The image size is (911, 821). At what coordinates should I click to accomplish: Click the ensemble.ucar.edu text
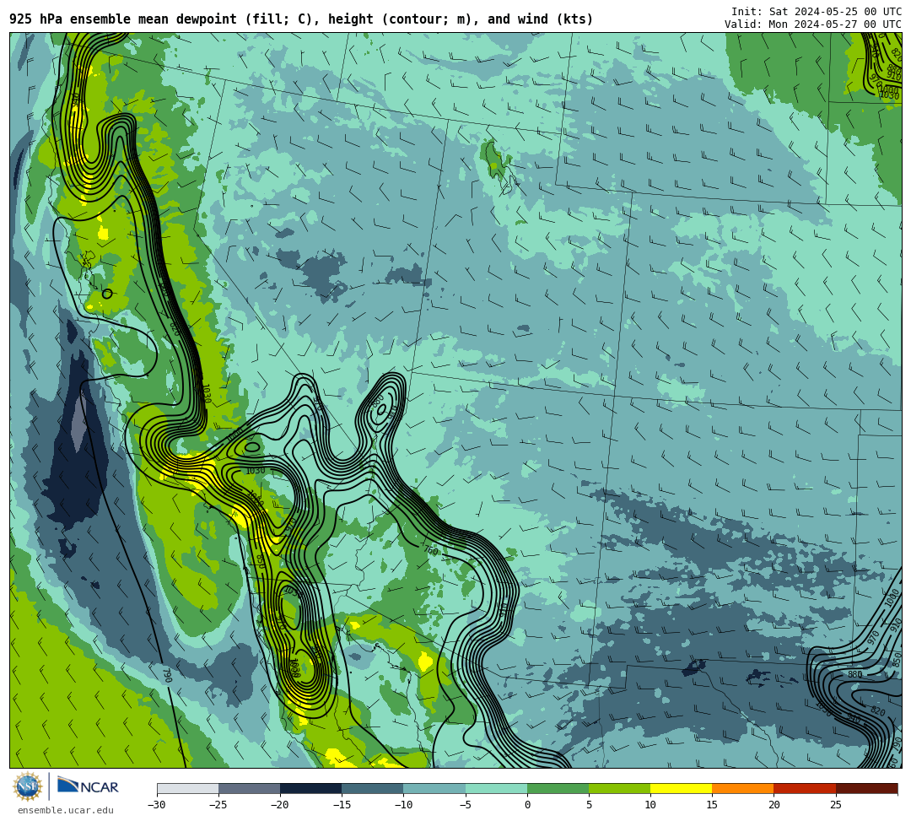click(66, 810)
